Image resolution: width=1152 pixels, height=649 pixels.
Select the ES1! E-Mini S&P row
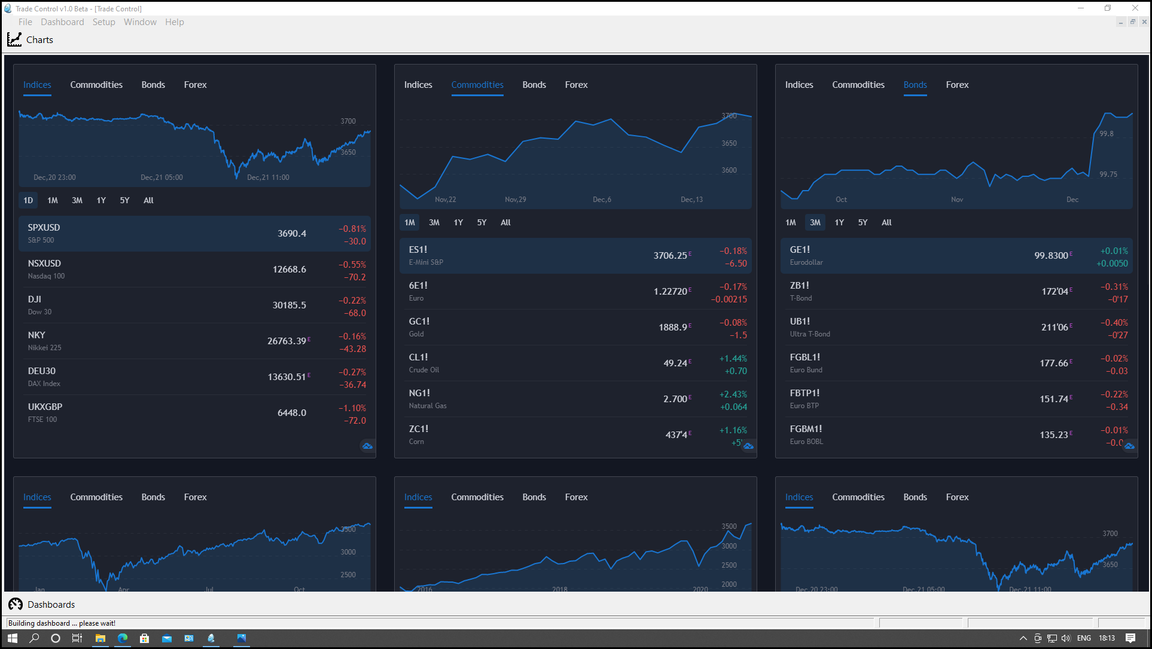coord(576,256)
